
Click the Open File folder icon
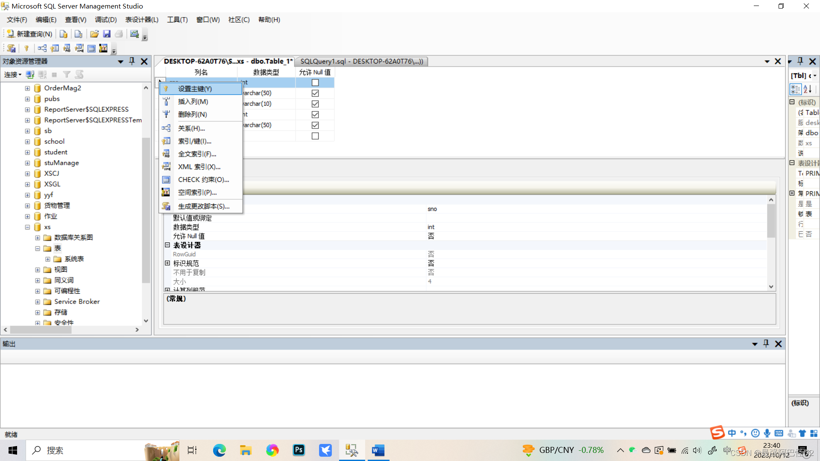click(94, 34)
